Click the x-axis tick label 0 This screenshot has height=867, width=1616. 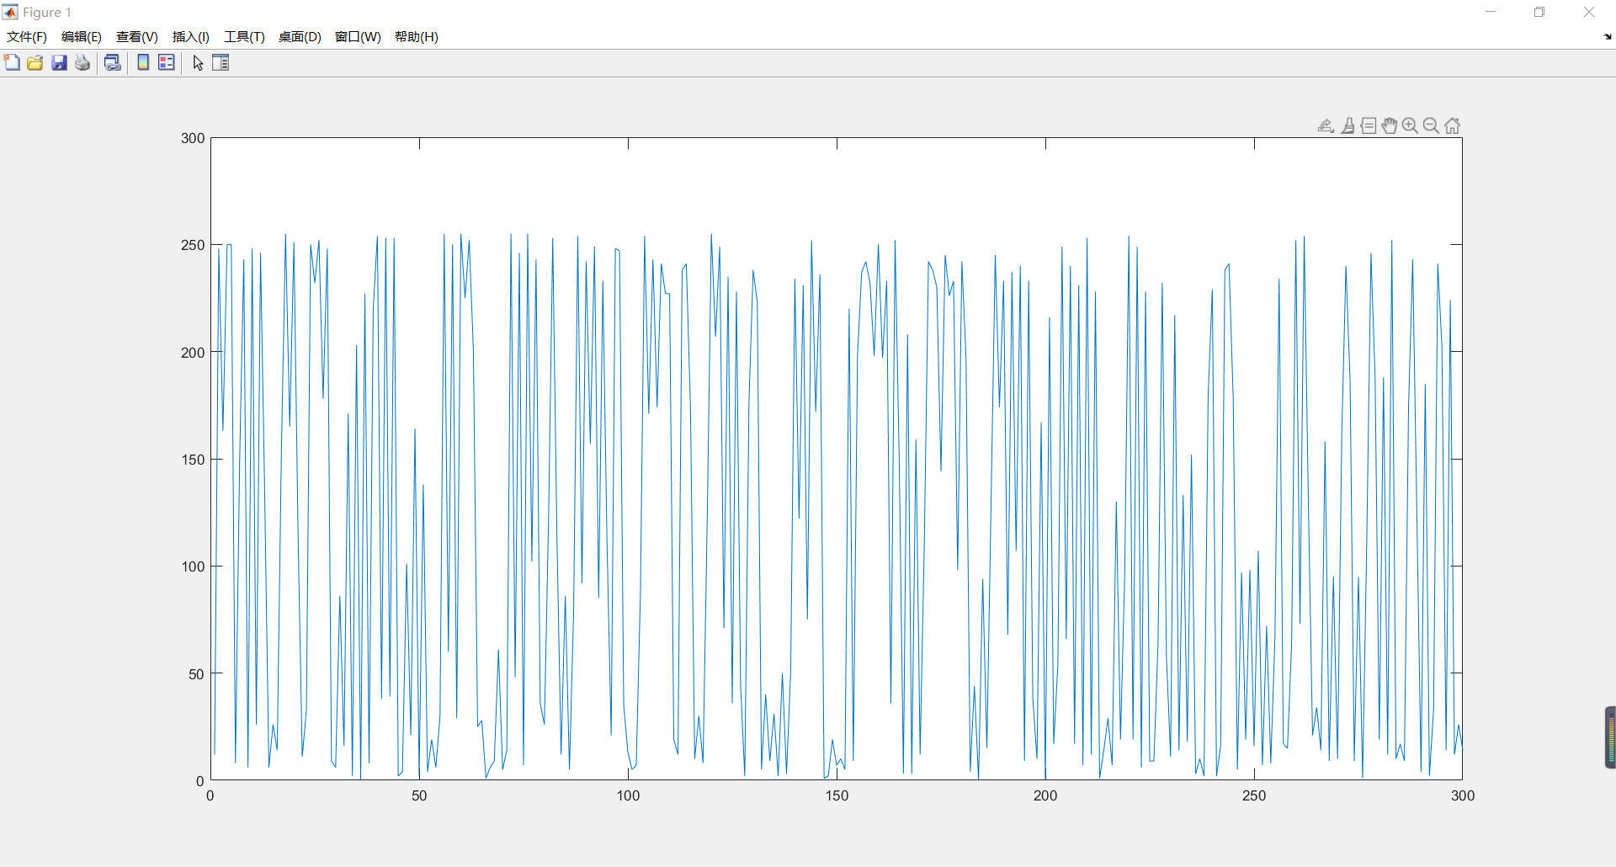coord(210,795)
